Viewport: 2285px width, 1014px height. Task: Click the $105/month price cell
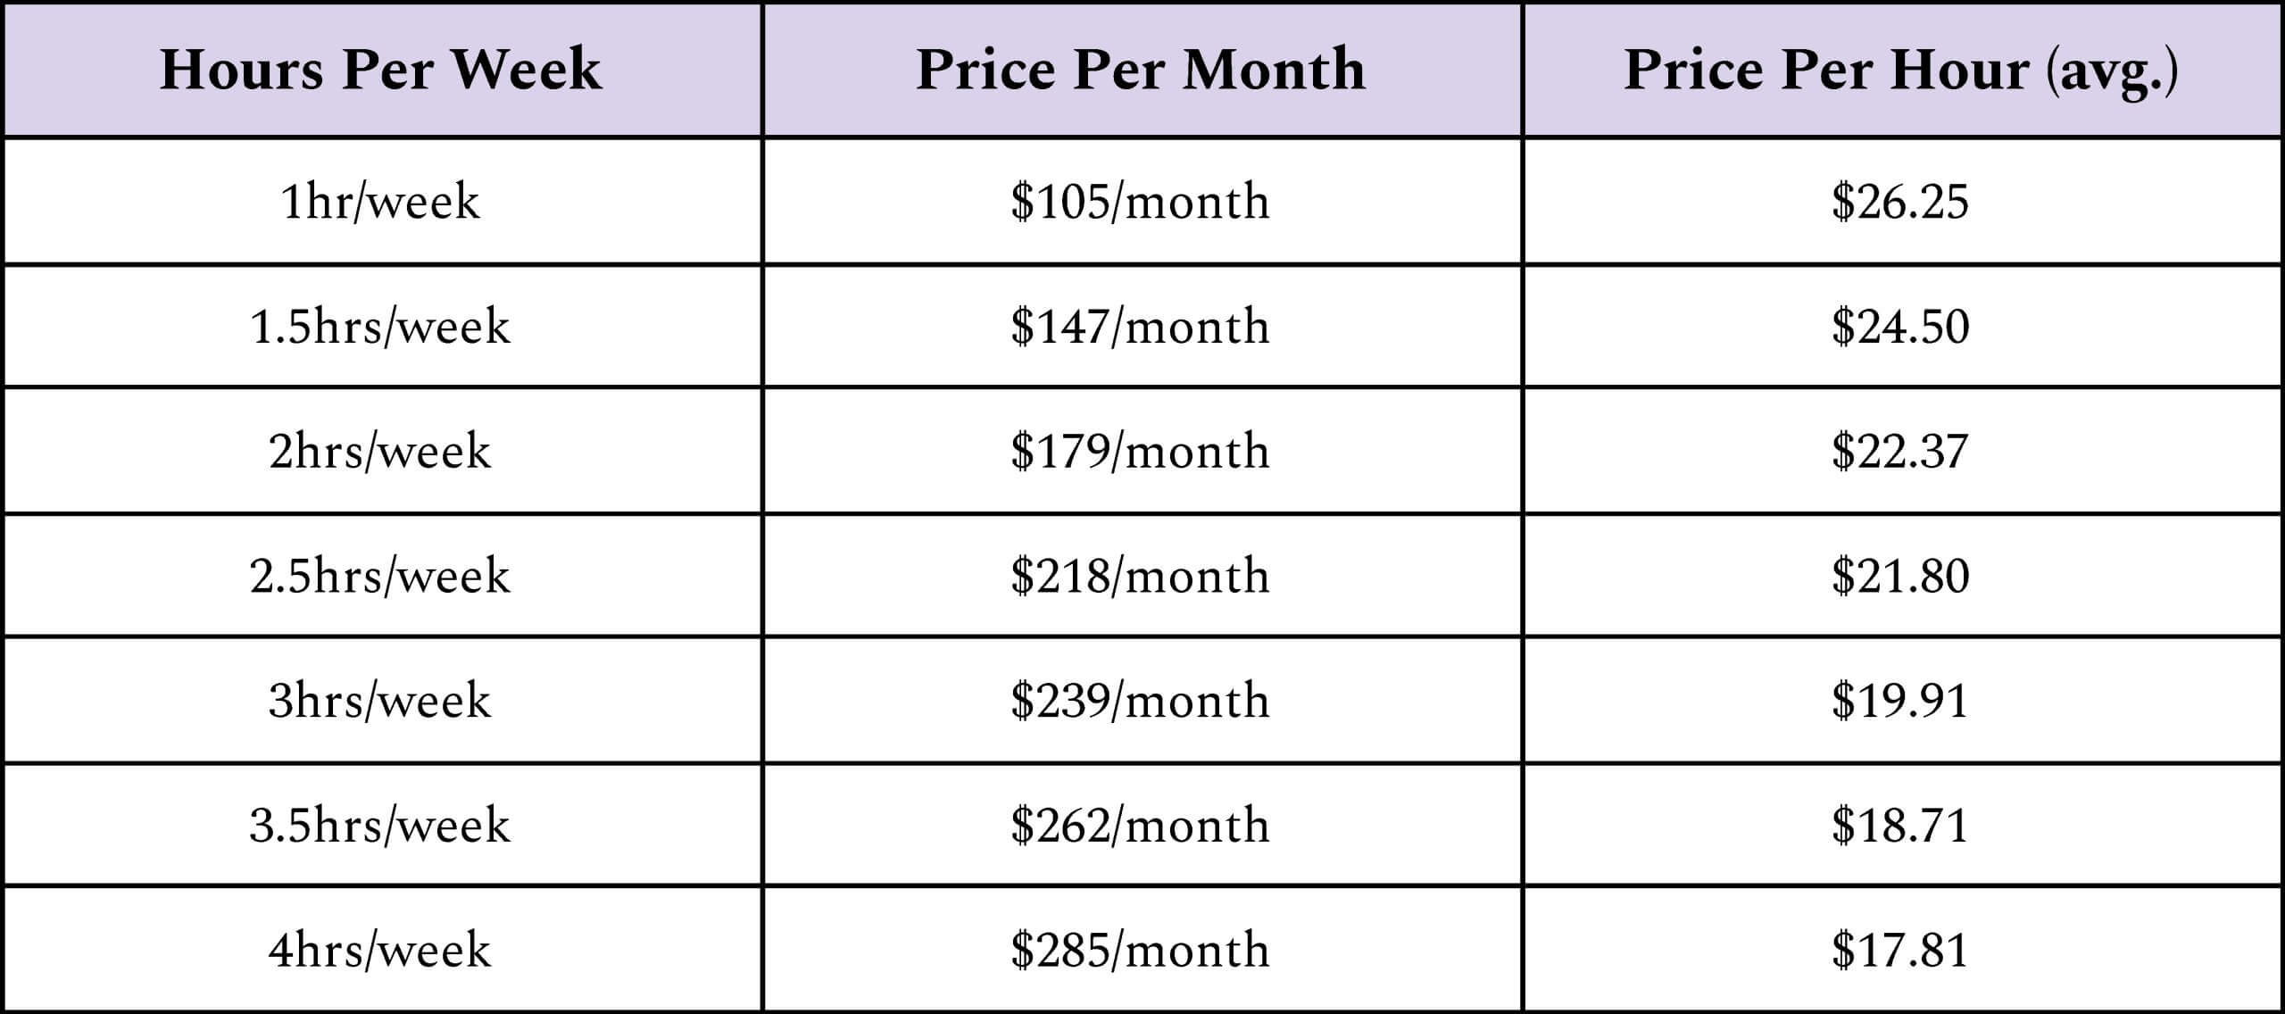1141,201
